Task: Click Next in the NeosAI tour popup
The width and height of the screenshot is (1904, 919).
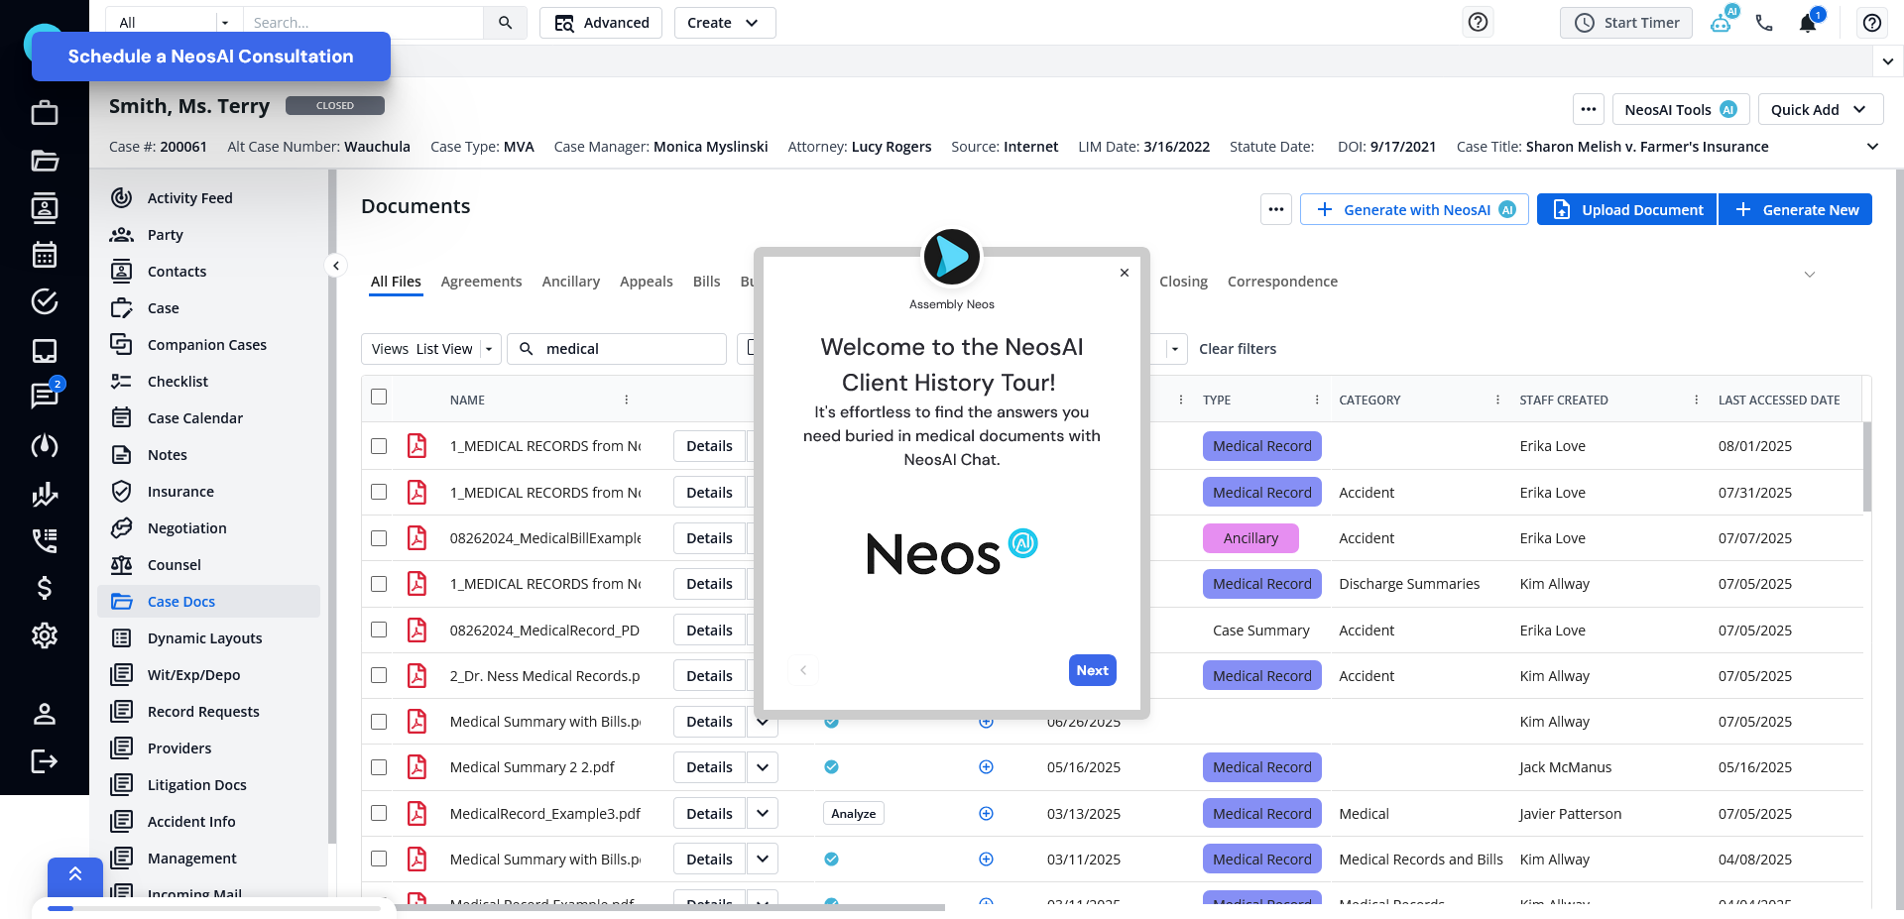Action: point(1092,670)
